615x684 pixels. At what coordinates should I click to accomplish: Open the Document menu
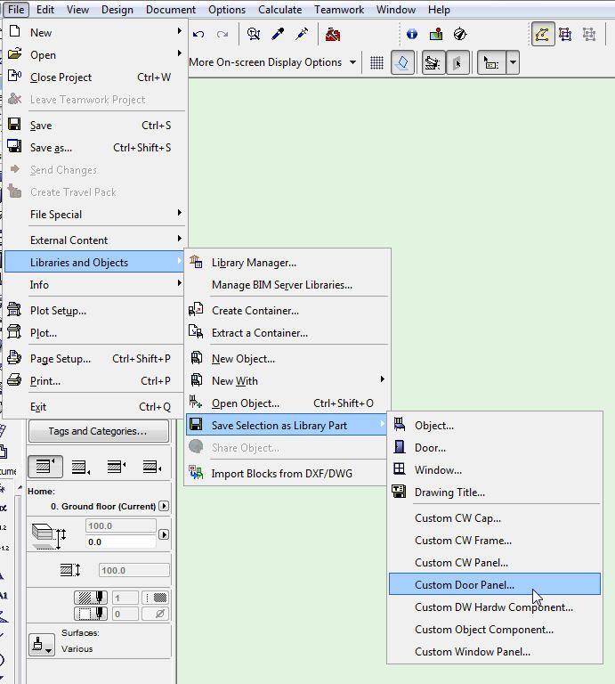tap(171, 10)
